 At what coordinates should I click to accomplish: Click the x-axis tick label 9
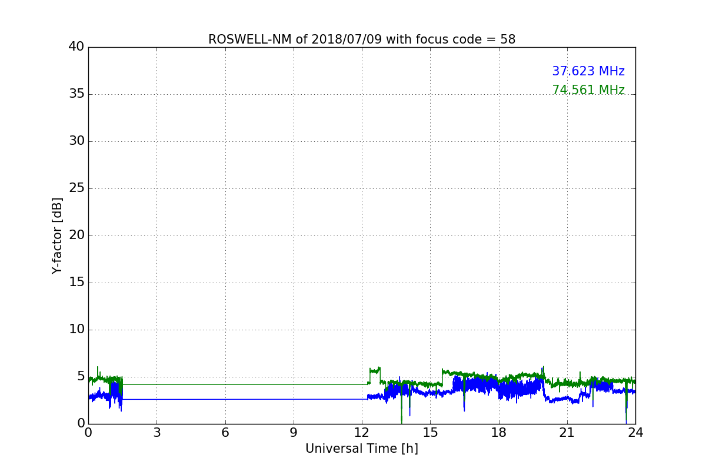[294, 433]
